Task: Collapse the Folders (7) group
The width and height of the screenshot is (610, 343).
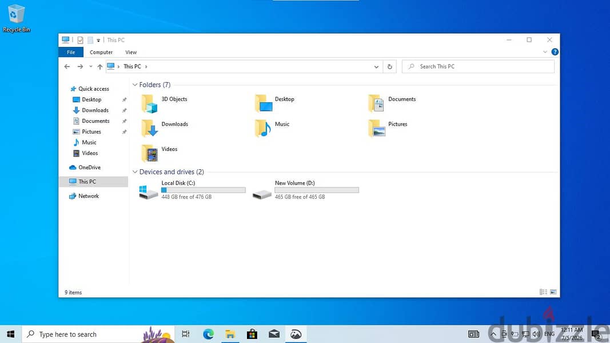Action: point(134,85)
